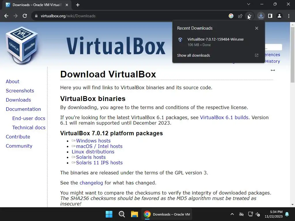Show hidden system tray icons

coord(232,214)
